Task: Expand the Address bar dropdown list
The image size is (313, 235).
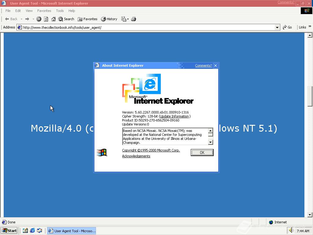Action: [x=277, y=27]
